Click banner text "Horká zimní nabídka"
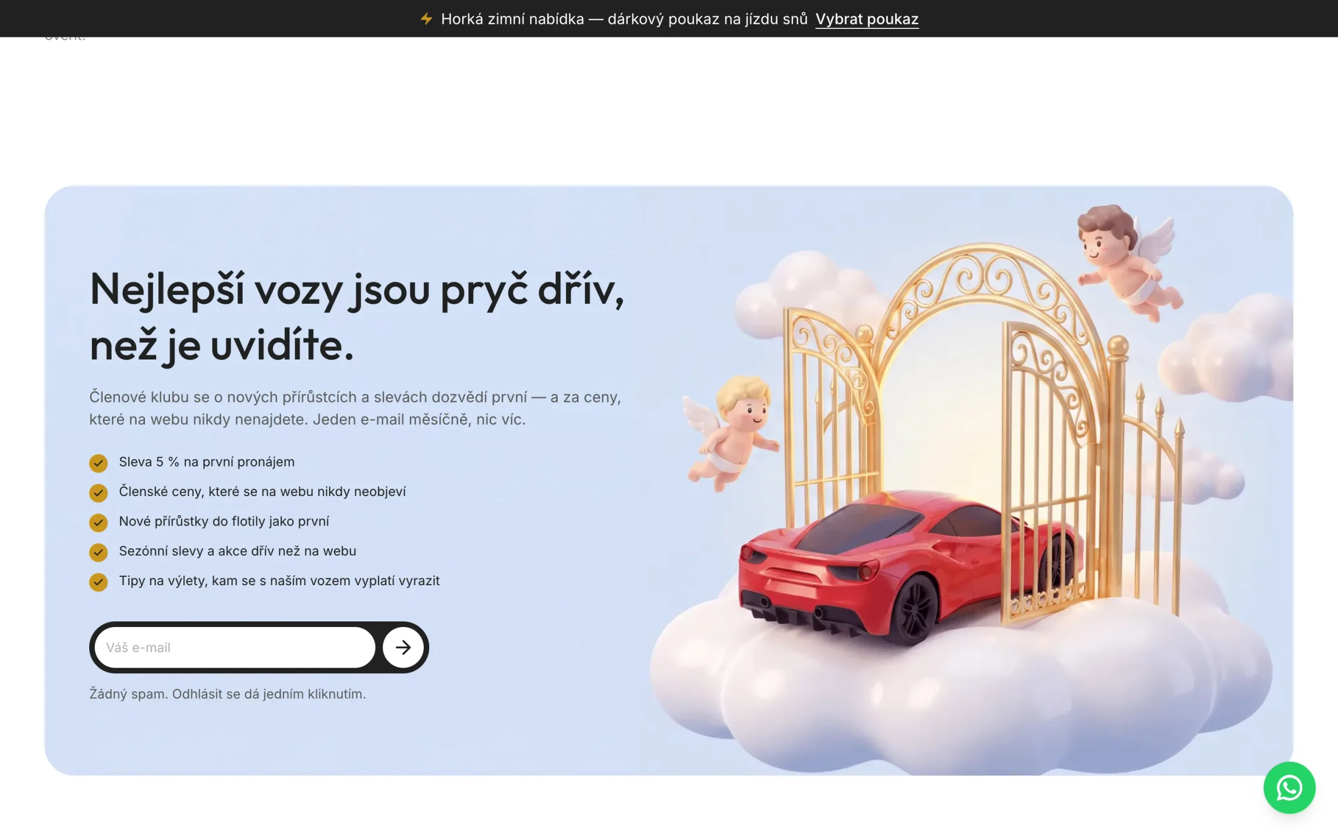 tap(512, 19)
